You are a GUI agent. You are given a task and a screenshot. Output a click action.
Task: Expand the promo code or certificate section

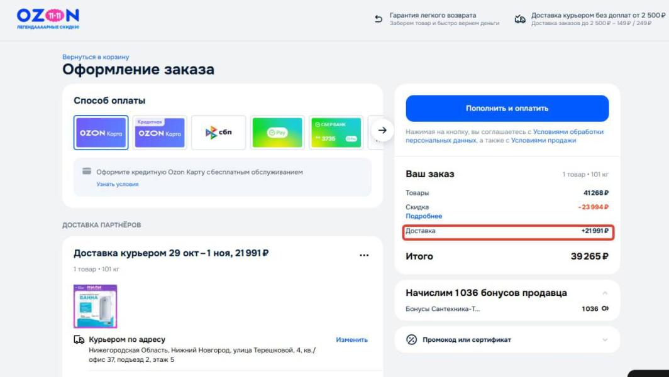click(605, 340)
